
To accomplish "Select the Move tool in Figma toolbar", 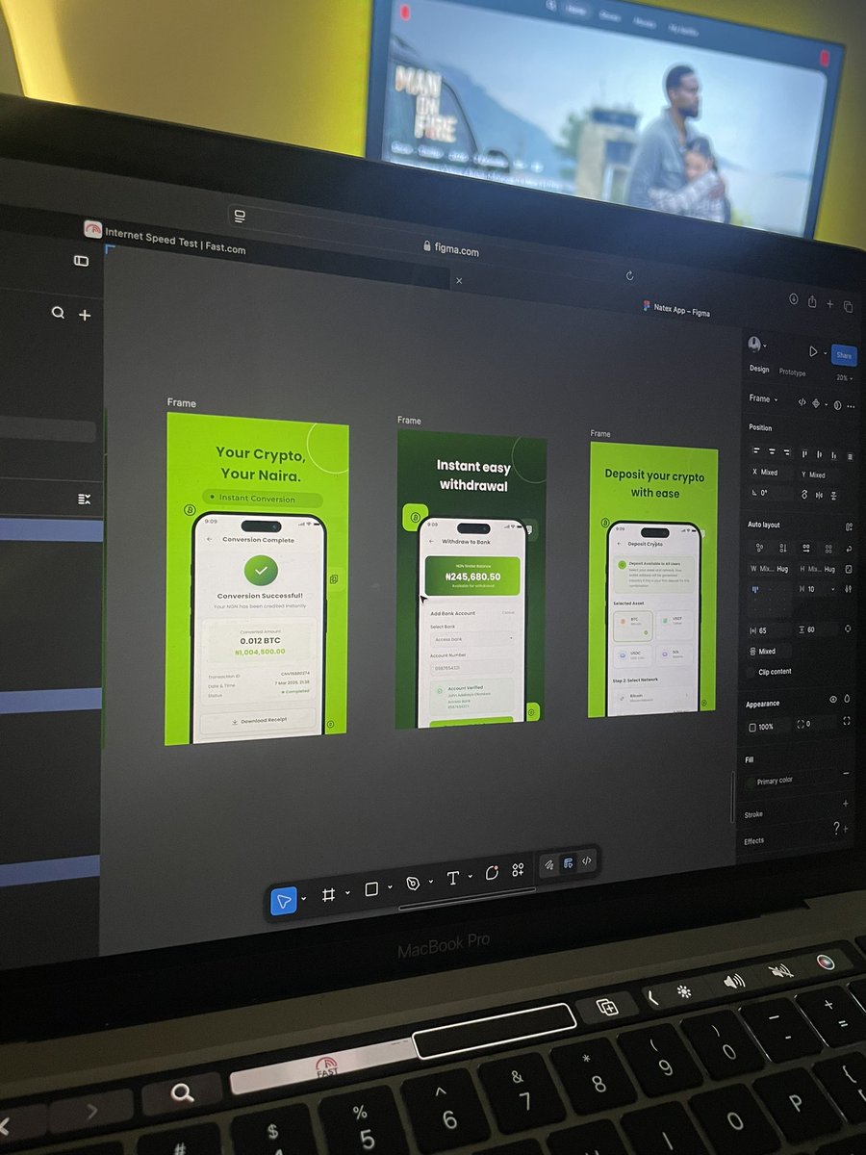I will point(284,901).
